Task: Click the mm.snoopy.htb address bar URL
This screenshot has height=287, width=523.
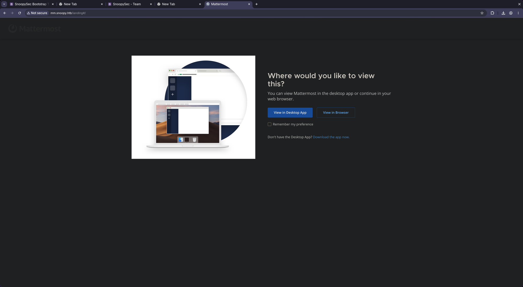Action: pyautogui.click(x=68, y=13)
